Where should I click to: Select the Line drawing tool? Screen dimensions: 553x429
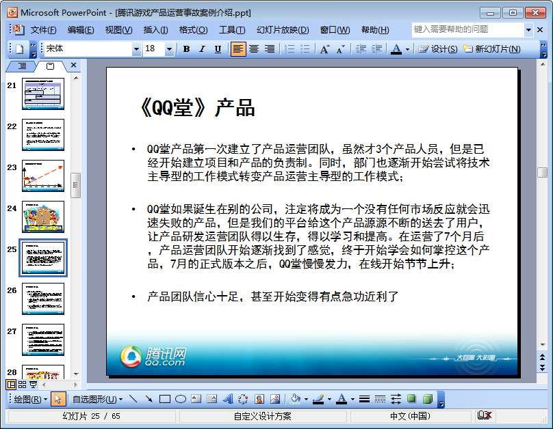click(133, 399)
